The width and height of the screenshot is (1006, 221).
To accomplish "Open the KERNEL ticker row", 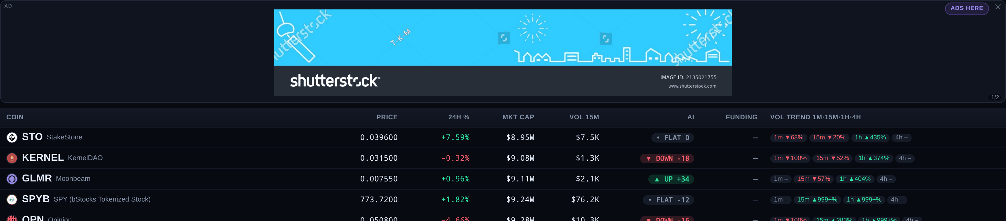I will tap(503, 158).
